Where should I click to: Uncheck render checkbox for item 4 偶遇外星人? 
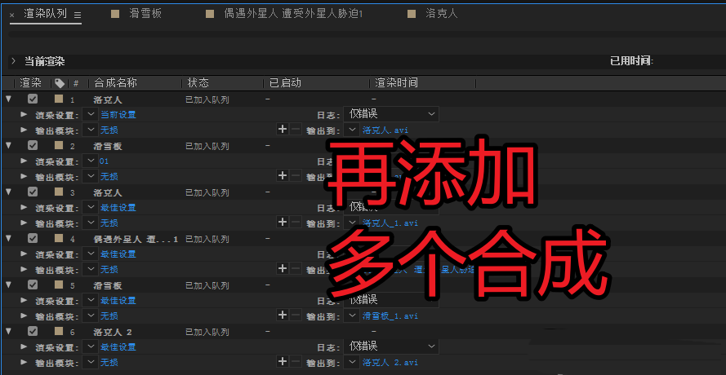tap(33, 239)
